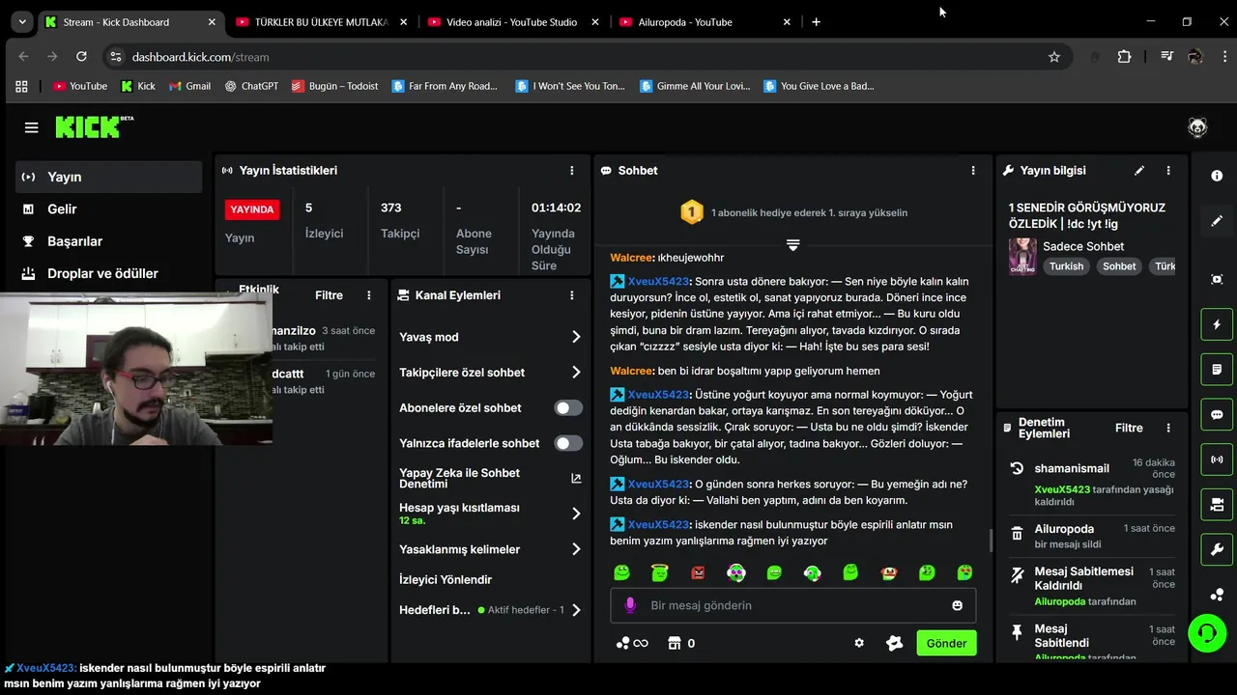Open the browser tab search dropdown arrow
The height and width of the screenshot is (695, 1237).
click(21, 21)
